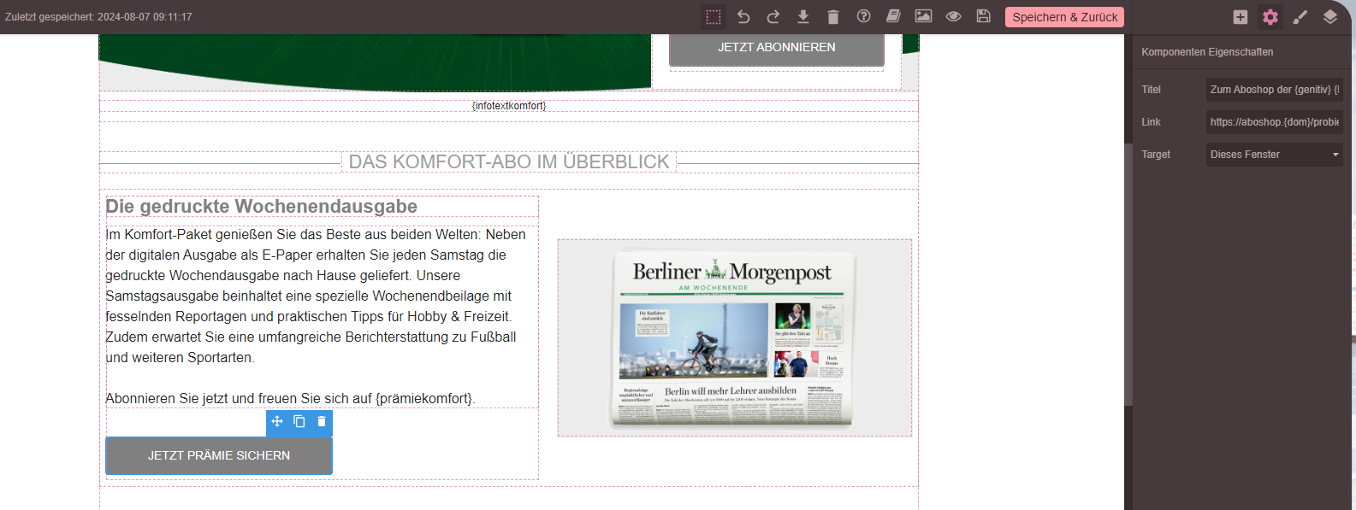The height and width of the screenshot is (510, 1356).
Task: Clear canvas with top toolbar trash icon
Action: coord(833,17)
